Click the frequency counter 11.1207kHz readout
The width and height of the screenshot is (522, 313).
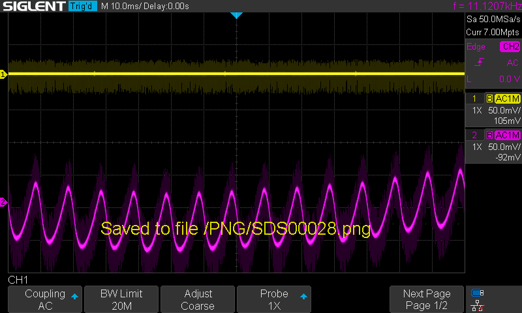pos(487,6)
